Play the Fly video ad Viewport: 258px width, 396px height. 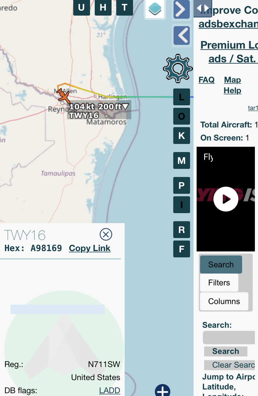pyautogui.click(x=226, y=199)
